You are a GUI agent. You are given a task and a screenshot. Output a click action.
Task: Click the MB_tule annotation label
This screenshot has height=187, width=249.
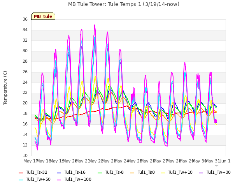(x=43, y=16)
